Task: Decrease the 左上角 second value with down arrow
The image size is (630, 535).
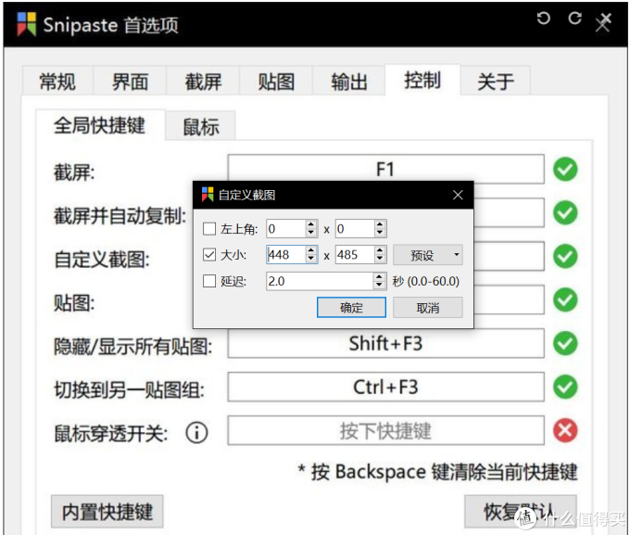Action: point(380,233)
